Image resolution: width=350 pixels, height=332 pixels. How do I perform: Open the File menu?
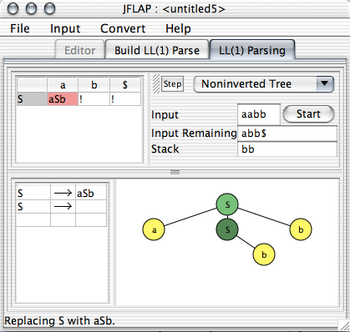point(20,28)
